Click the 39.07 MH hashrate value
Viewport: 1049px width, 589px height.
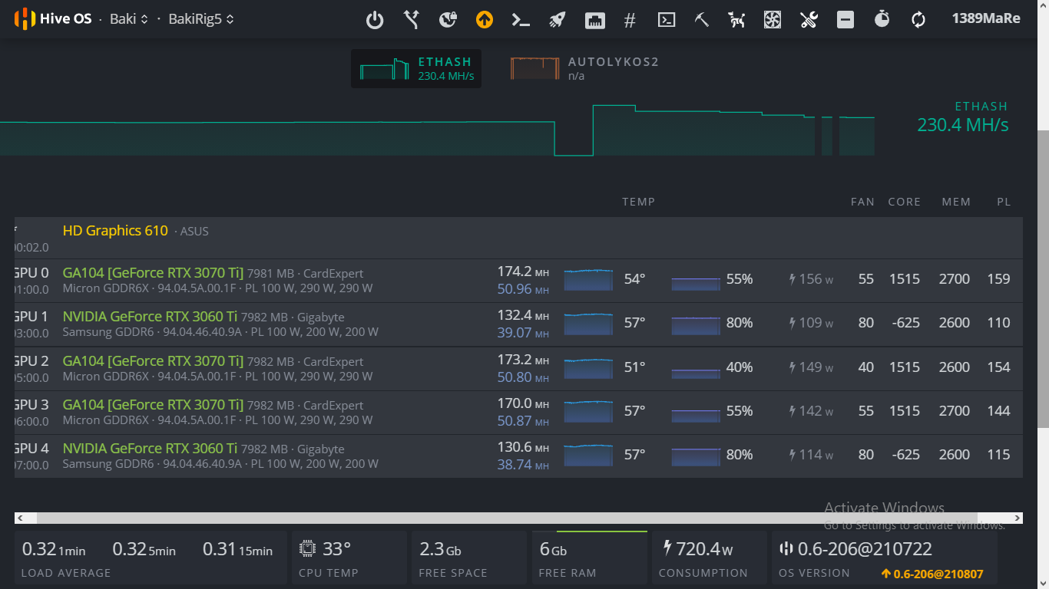coord(523,333)
